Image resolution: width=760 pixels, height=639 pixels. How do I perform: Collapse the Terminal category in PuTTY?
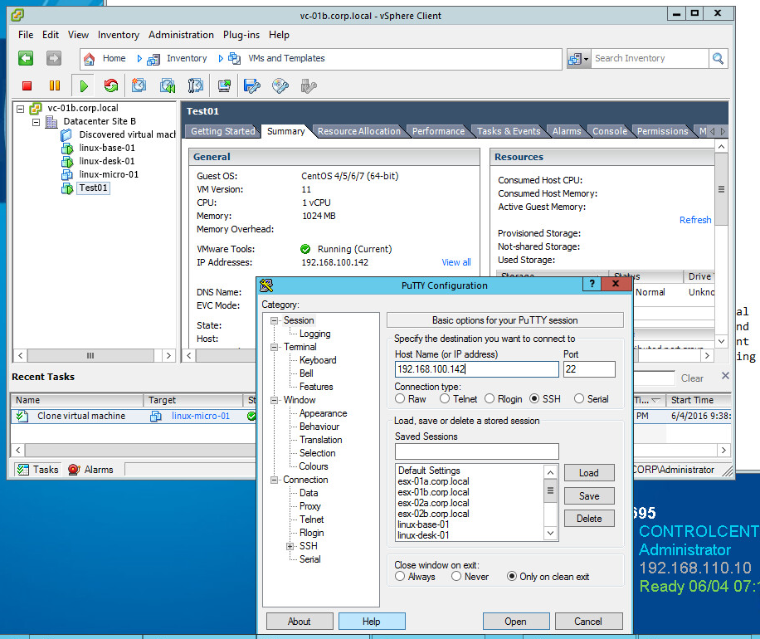[275, 347]
